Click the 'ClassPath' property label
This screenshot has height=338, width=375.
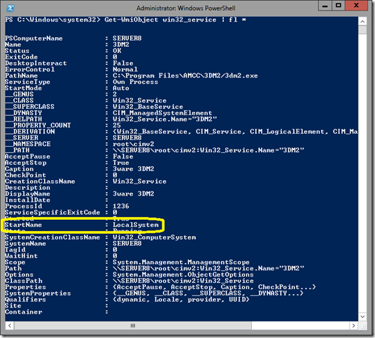24,281
